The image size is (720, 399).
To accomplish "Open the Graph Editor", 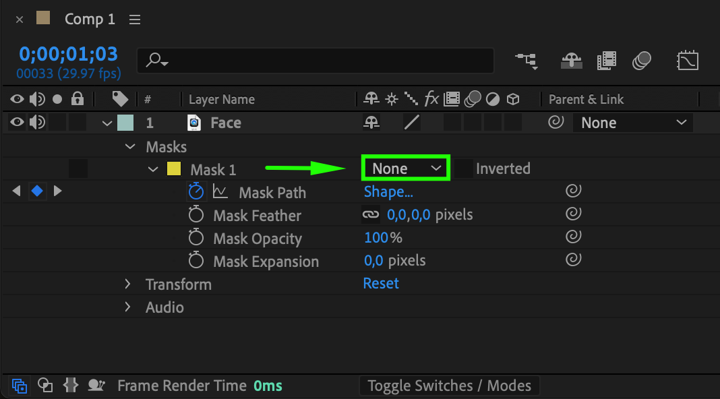I will 688,61.
